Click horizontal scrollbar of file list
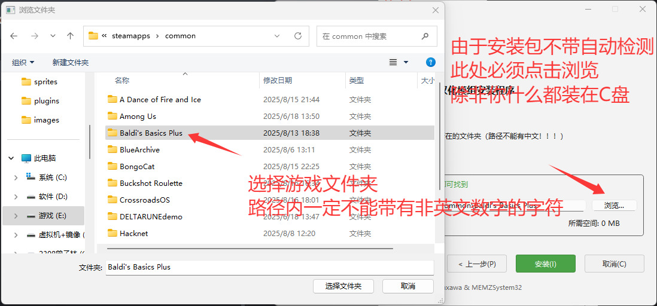This screenshot has width=657, height=306. coord(250,249)
